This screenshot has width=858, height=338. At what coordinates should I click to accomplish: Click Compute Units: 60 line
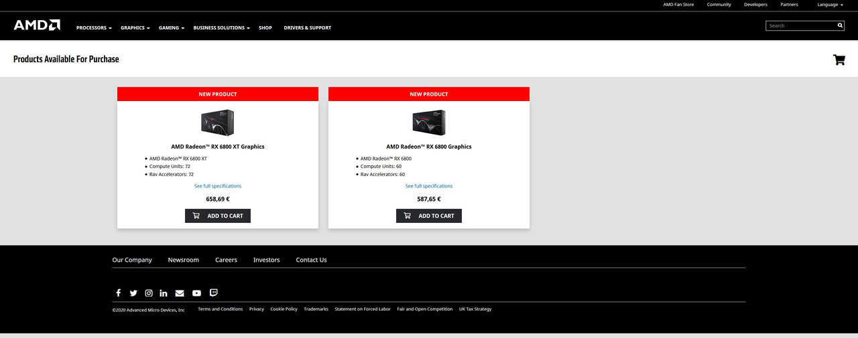point(381,167)
